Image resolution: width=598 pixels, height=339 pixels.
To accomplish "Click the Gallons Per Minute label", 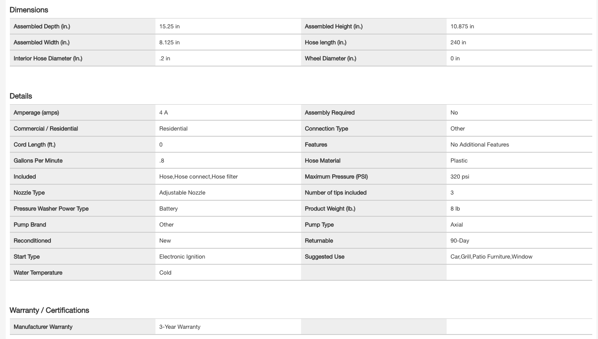I will coord(38,160).
